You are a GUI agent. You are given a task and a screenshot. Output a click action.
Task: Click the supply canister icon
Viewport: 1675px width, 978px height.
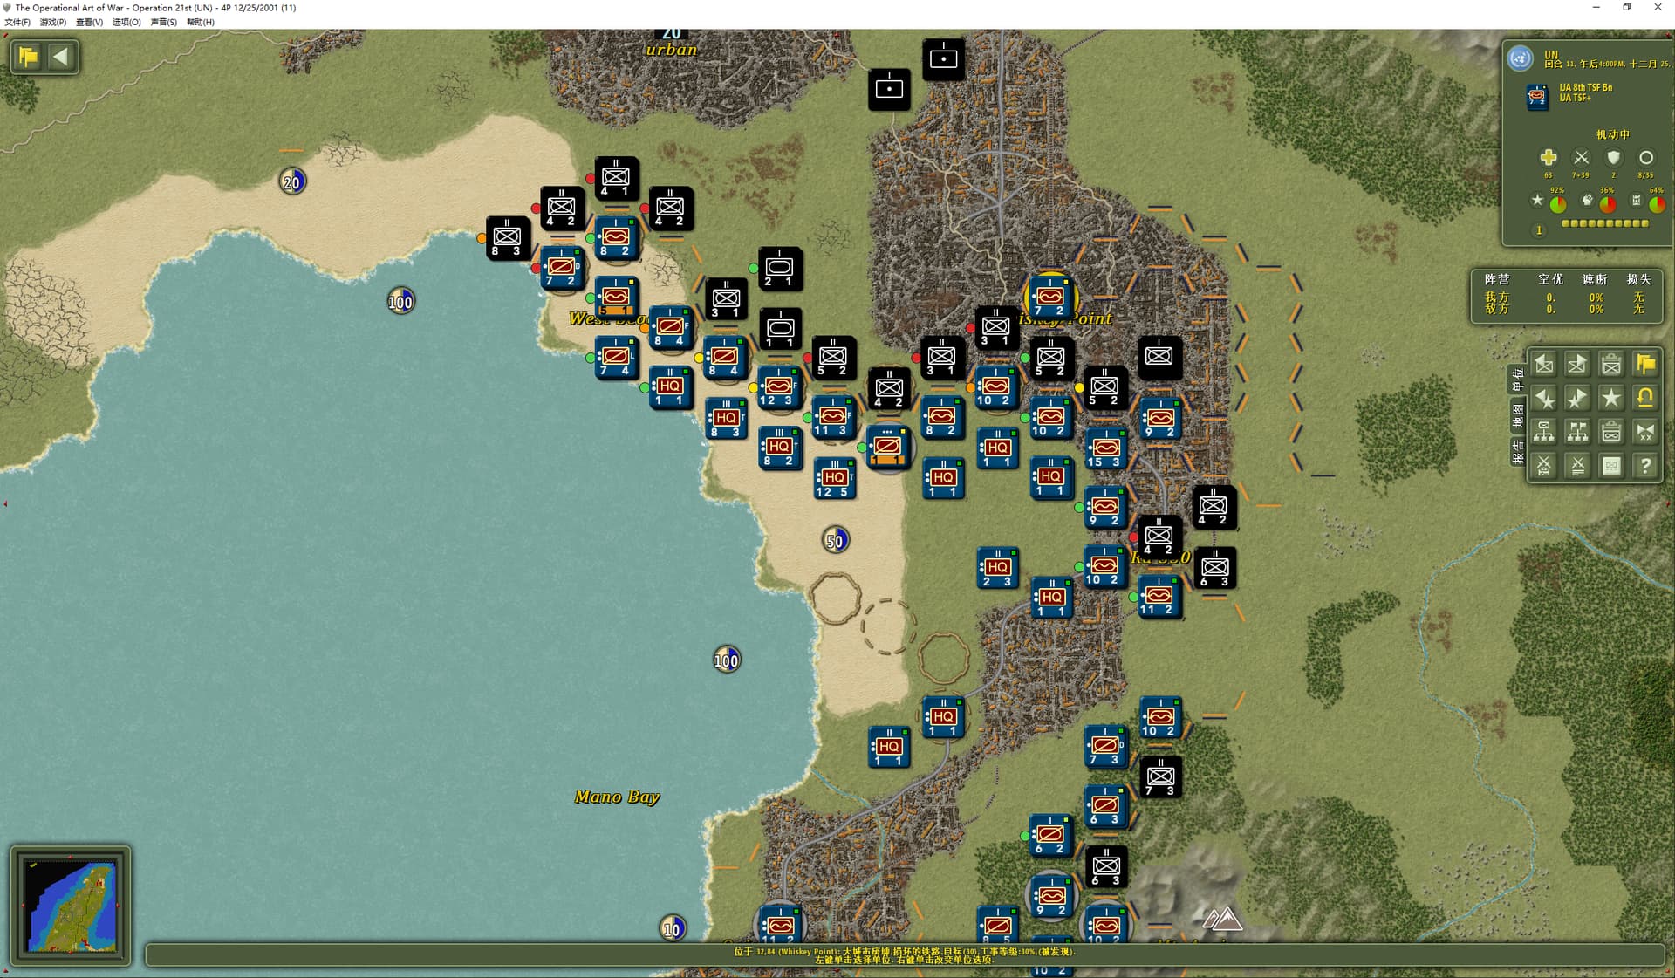point(1637,201)
